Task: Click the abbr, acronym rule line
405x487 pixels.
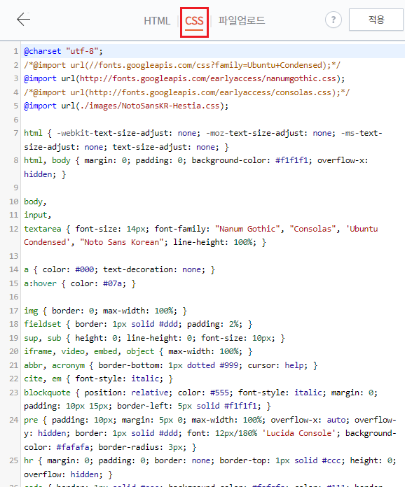Action: click(x=170, y=365)
